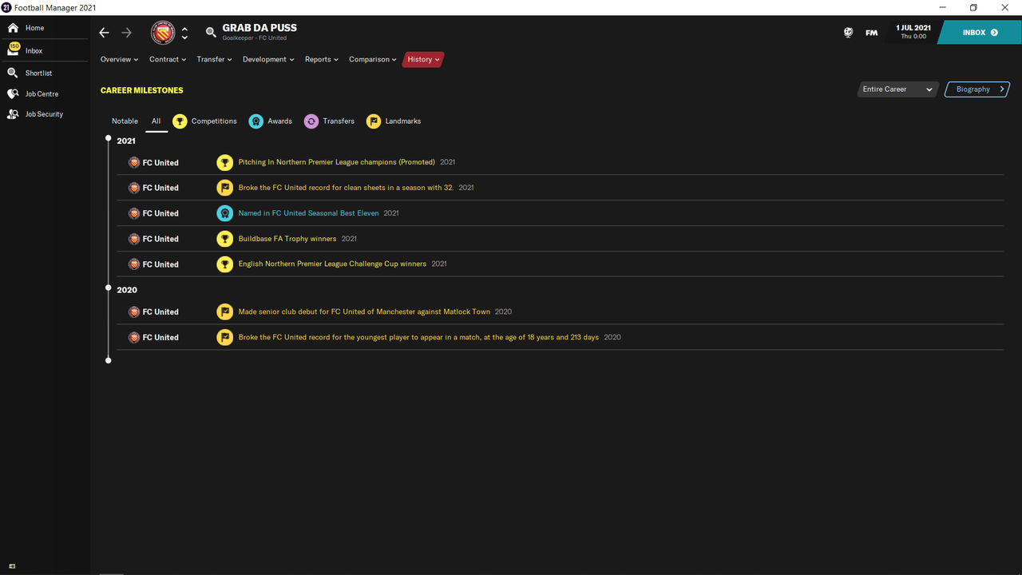Click FC United text in clean sheets row
The width and height of the screenshot is (1022, 575).
160,188
